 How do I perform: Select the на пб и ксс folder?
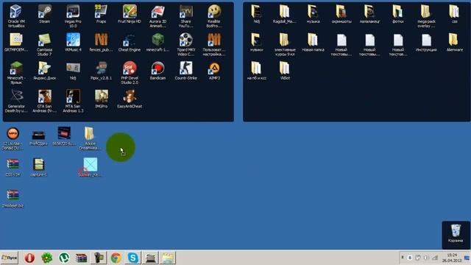pyautogui.click(x=256, y=68)
